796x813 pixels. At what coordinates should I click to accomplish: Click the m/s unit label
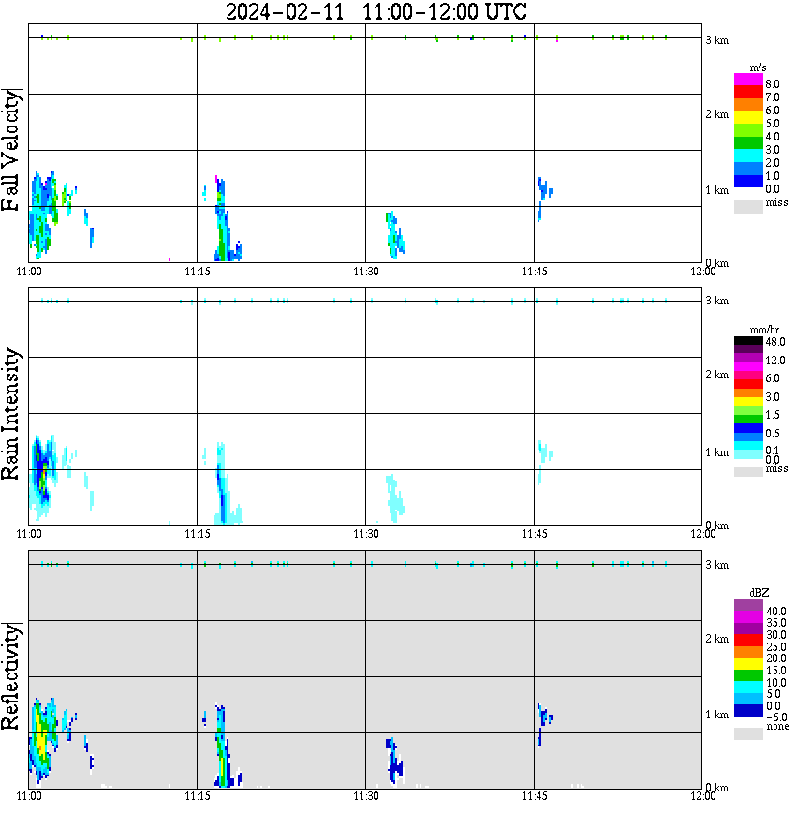coord(758,68)
